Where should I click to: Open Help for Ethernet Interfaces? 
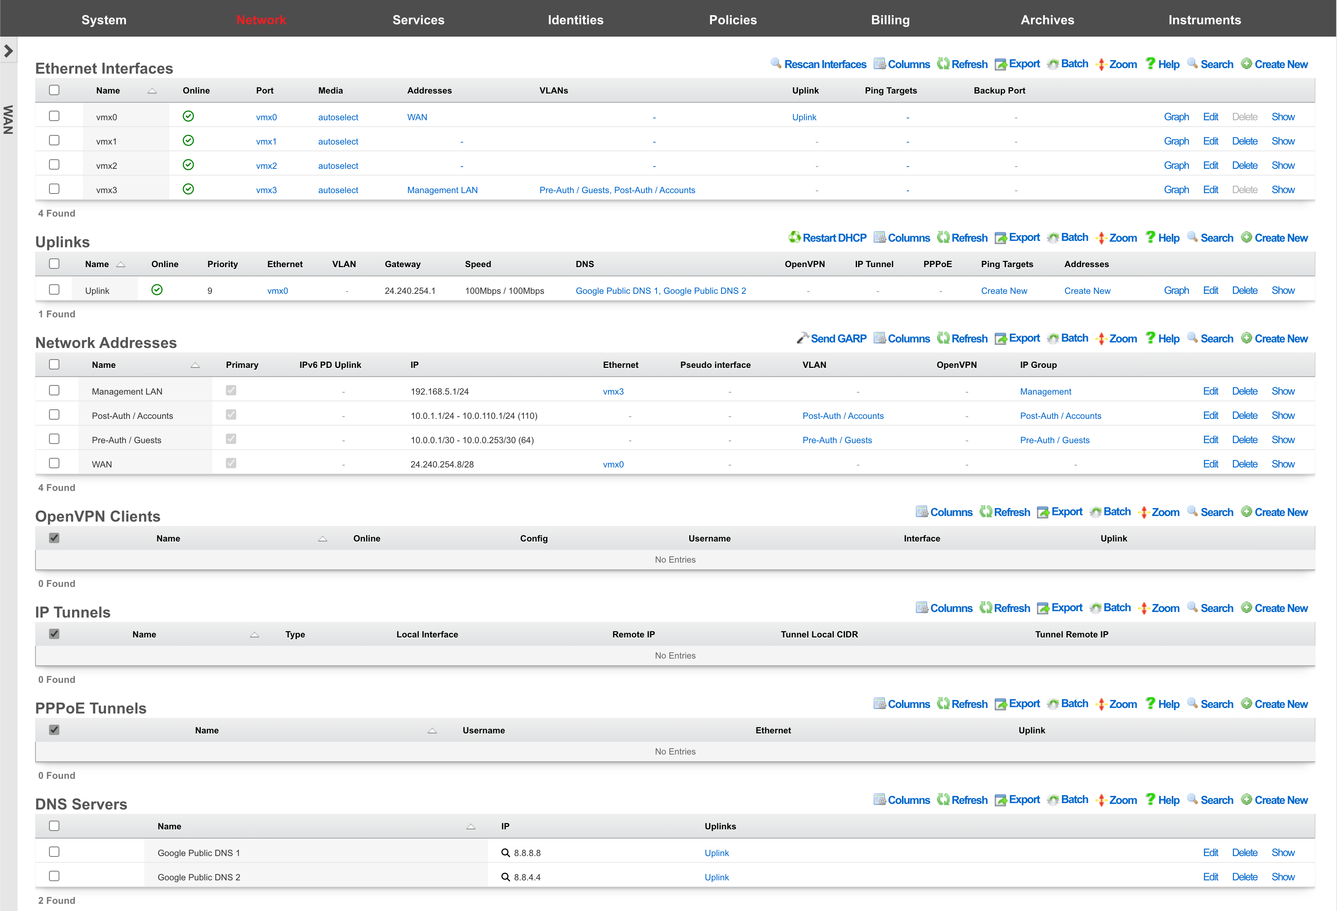pos(1162,64)
